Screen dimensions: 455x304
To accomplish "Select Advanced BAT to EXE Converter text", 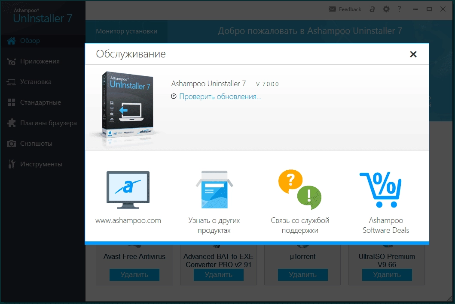I will pyautogui.click(x=219, y=261).
